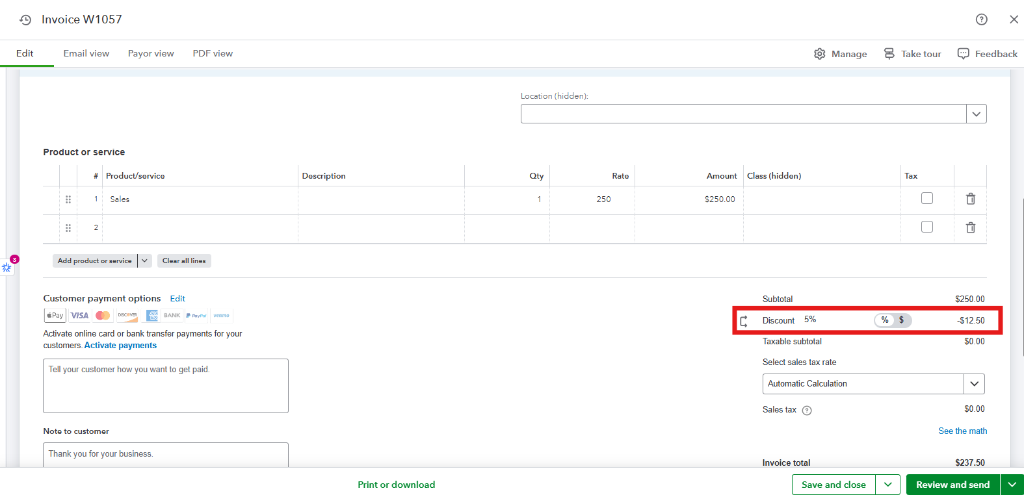This screenshot has height=495, width=1024.
Task: Click the Venmo payment icon
Action: tap(222, 316)
